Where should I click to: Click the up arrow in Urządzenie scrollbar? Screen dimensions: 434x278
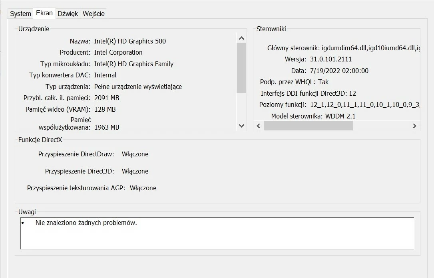[241, 38]
